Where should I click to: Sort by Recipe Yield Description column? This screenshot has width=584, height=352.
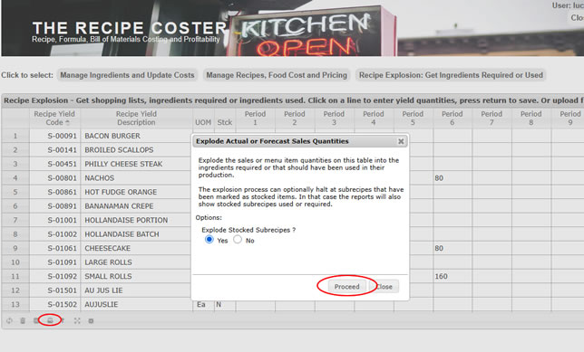click(136, 119)
